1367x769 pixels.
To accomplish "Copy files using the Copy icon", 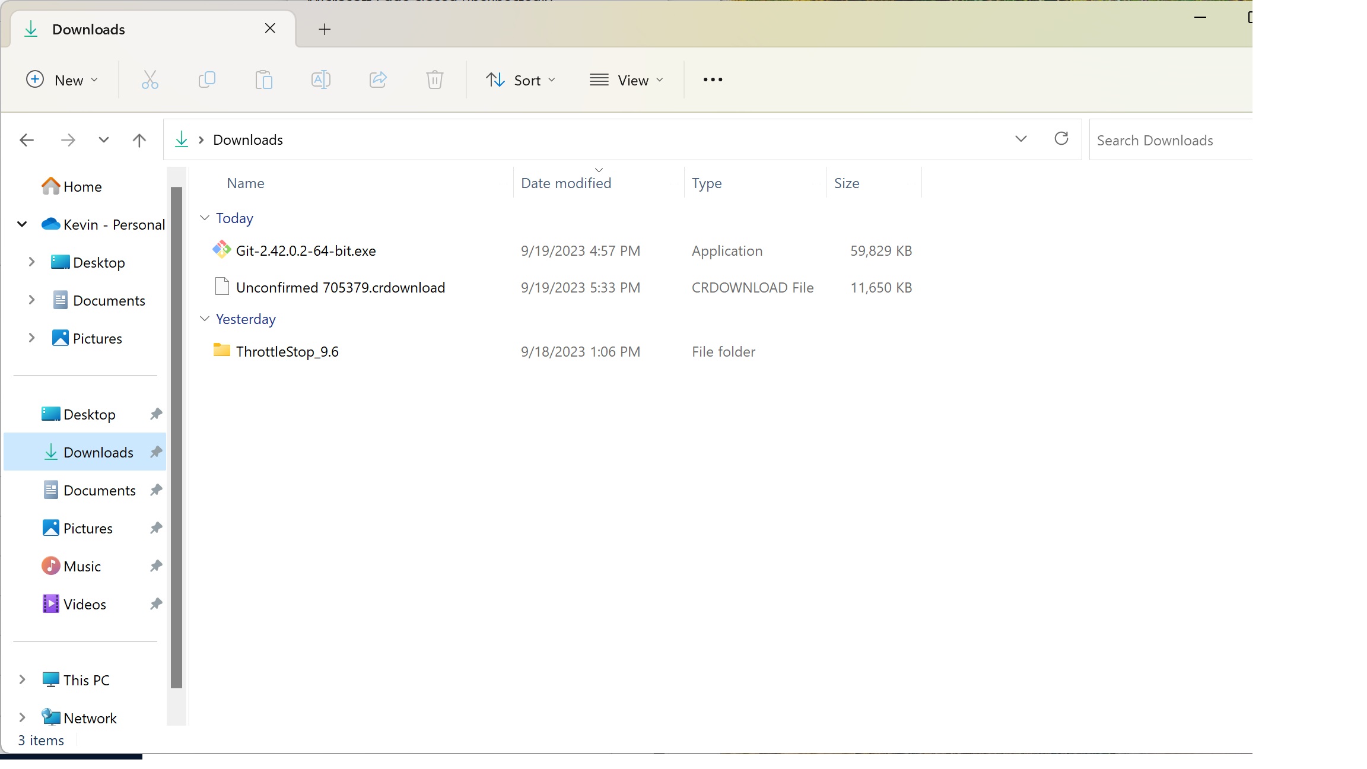I will (206, 80).
